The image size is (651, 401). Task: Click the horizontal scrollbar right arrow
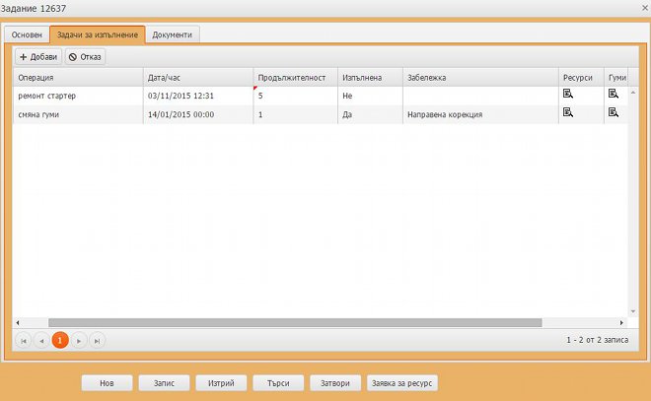click(x=621, y=322)
